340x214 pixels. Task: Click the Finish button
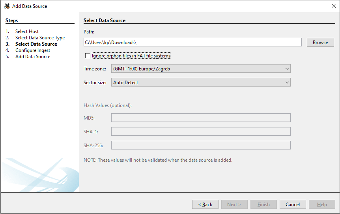point(263,205)
